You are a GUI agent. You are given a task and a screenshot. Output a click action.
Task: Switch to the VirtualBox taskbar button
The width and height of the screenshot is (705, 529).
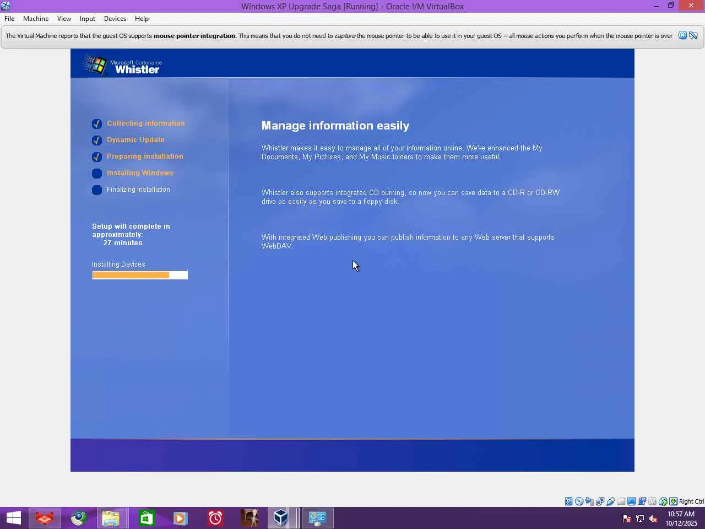click(x=282, y=518)
